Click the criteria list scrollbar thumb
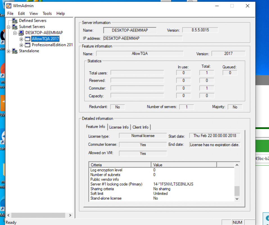The height and width of the screenshot is (225, 269). [x=237, y=191]
